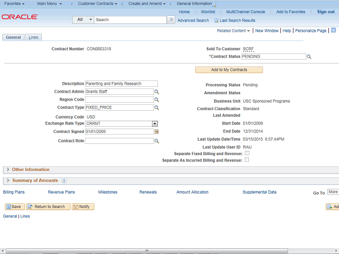Screen dimensions: 339x254
Task: Open the Billing Plans link
Action: click(x=14, y=192)
